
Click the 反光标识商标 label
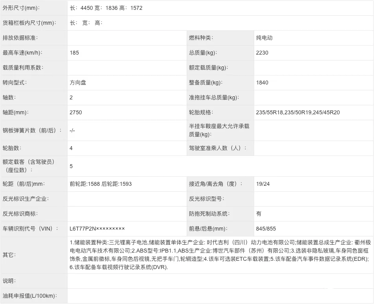(x=20, y=214)
